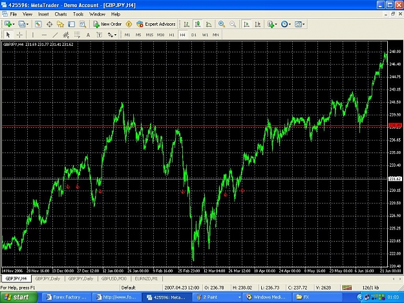Screen dimensions: 404x303
Task: Open the Market Watch window icon
Action: (x=38, y=24)
